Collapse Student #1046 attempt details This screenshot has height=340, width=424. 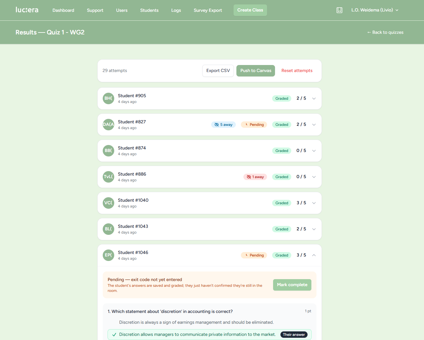(x=314, y=255)
